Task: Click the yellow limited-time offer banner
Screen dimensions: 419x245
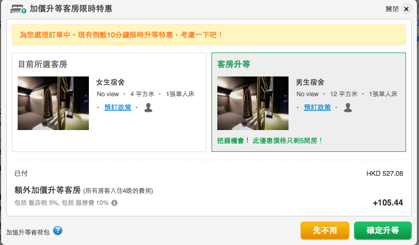Action: (x=208, y=35)
